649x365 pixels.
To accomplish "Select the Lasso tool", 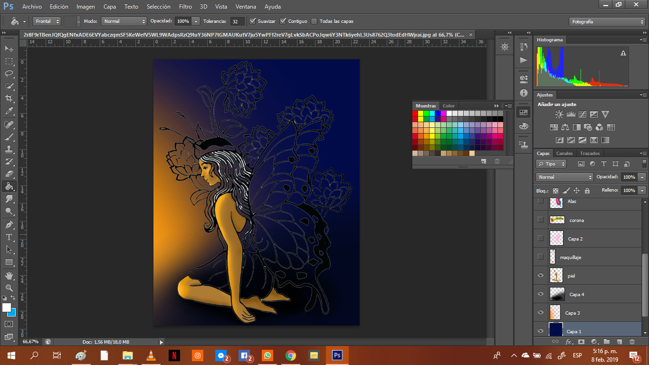I will pos(9,73).
